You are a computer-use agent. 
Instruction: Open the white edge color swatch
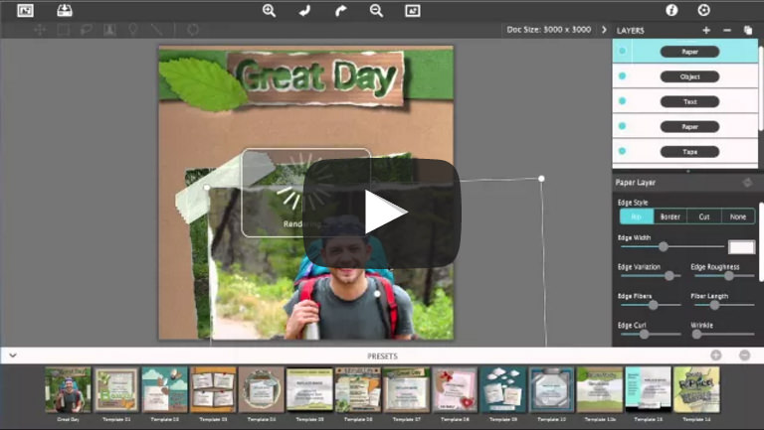coord(741,247)
